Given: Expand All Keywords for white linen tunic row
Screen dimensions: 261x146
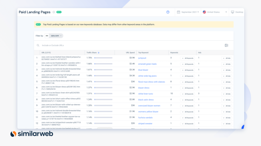Looking at the screenshot, I should click(x=187, y=94).
